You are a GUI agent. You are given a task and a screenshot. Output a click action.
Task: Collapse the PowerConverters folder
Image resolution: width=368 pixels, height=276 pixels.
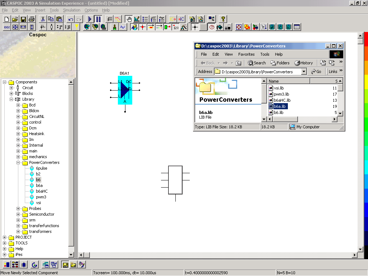18,163
